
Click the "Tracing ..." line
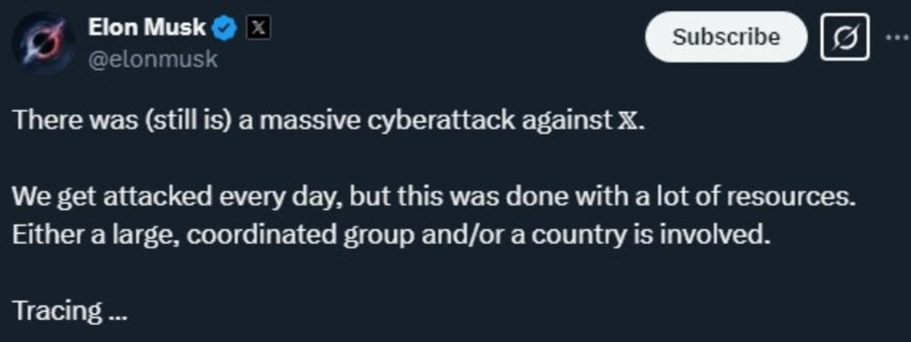click(x=70, y=312)
